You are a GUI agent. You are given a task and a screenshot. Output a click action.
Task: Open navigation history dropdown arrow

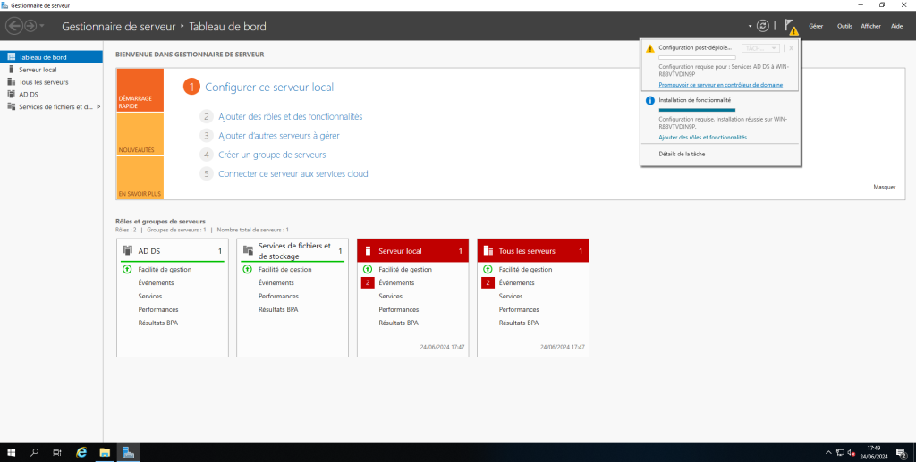[42, 27]
